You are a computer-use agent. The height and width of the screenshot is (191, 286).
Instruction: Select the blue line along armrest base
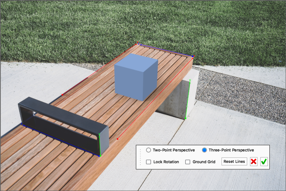click(x=60, y=140)
